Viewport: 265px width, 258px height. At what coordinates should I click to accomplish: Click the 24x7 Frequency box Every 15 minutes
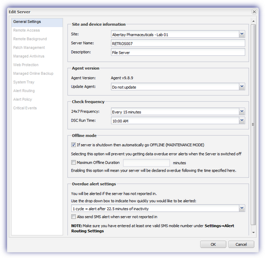tap(175, 112)
